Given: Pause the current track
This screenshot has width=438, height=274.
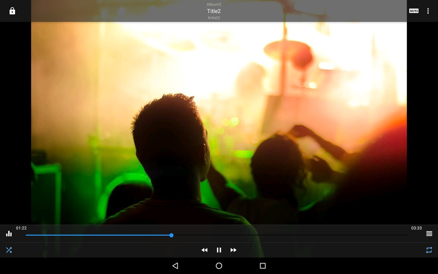Looking at the screenshot, I should click(219, 250).
